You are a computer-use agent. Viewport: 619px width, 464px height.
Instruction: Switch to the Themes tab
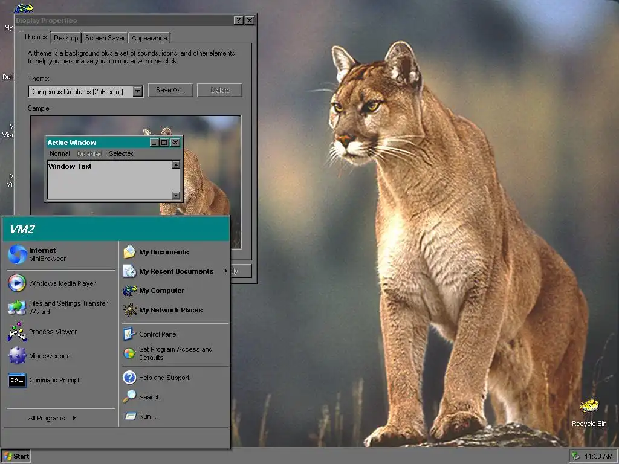pyautogui.click(x=35, y=37)
